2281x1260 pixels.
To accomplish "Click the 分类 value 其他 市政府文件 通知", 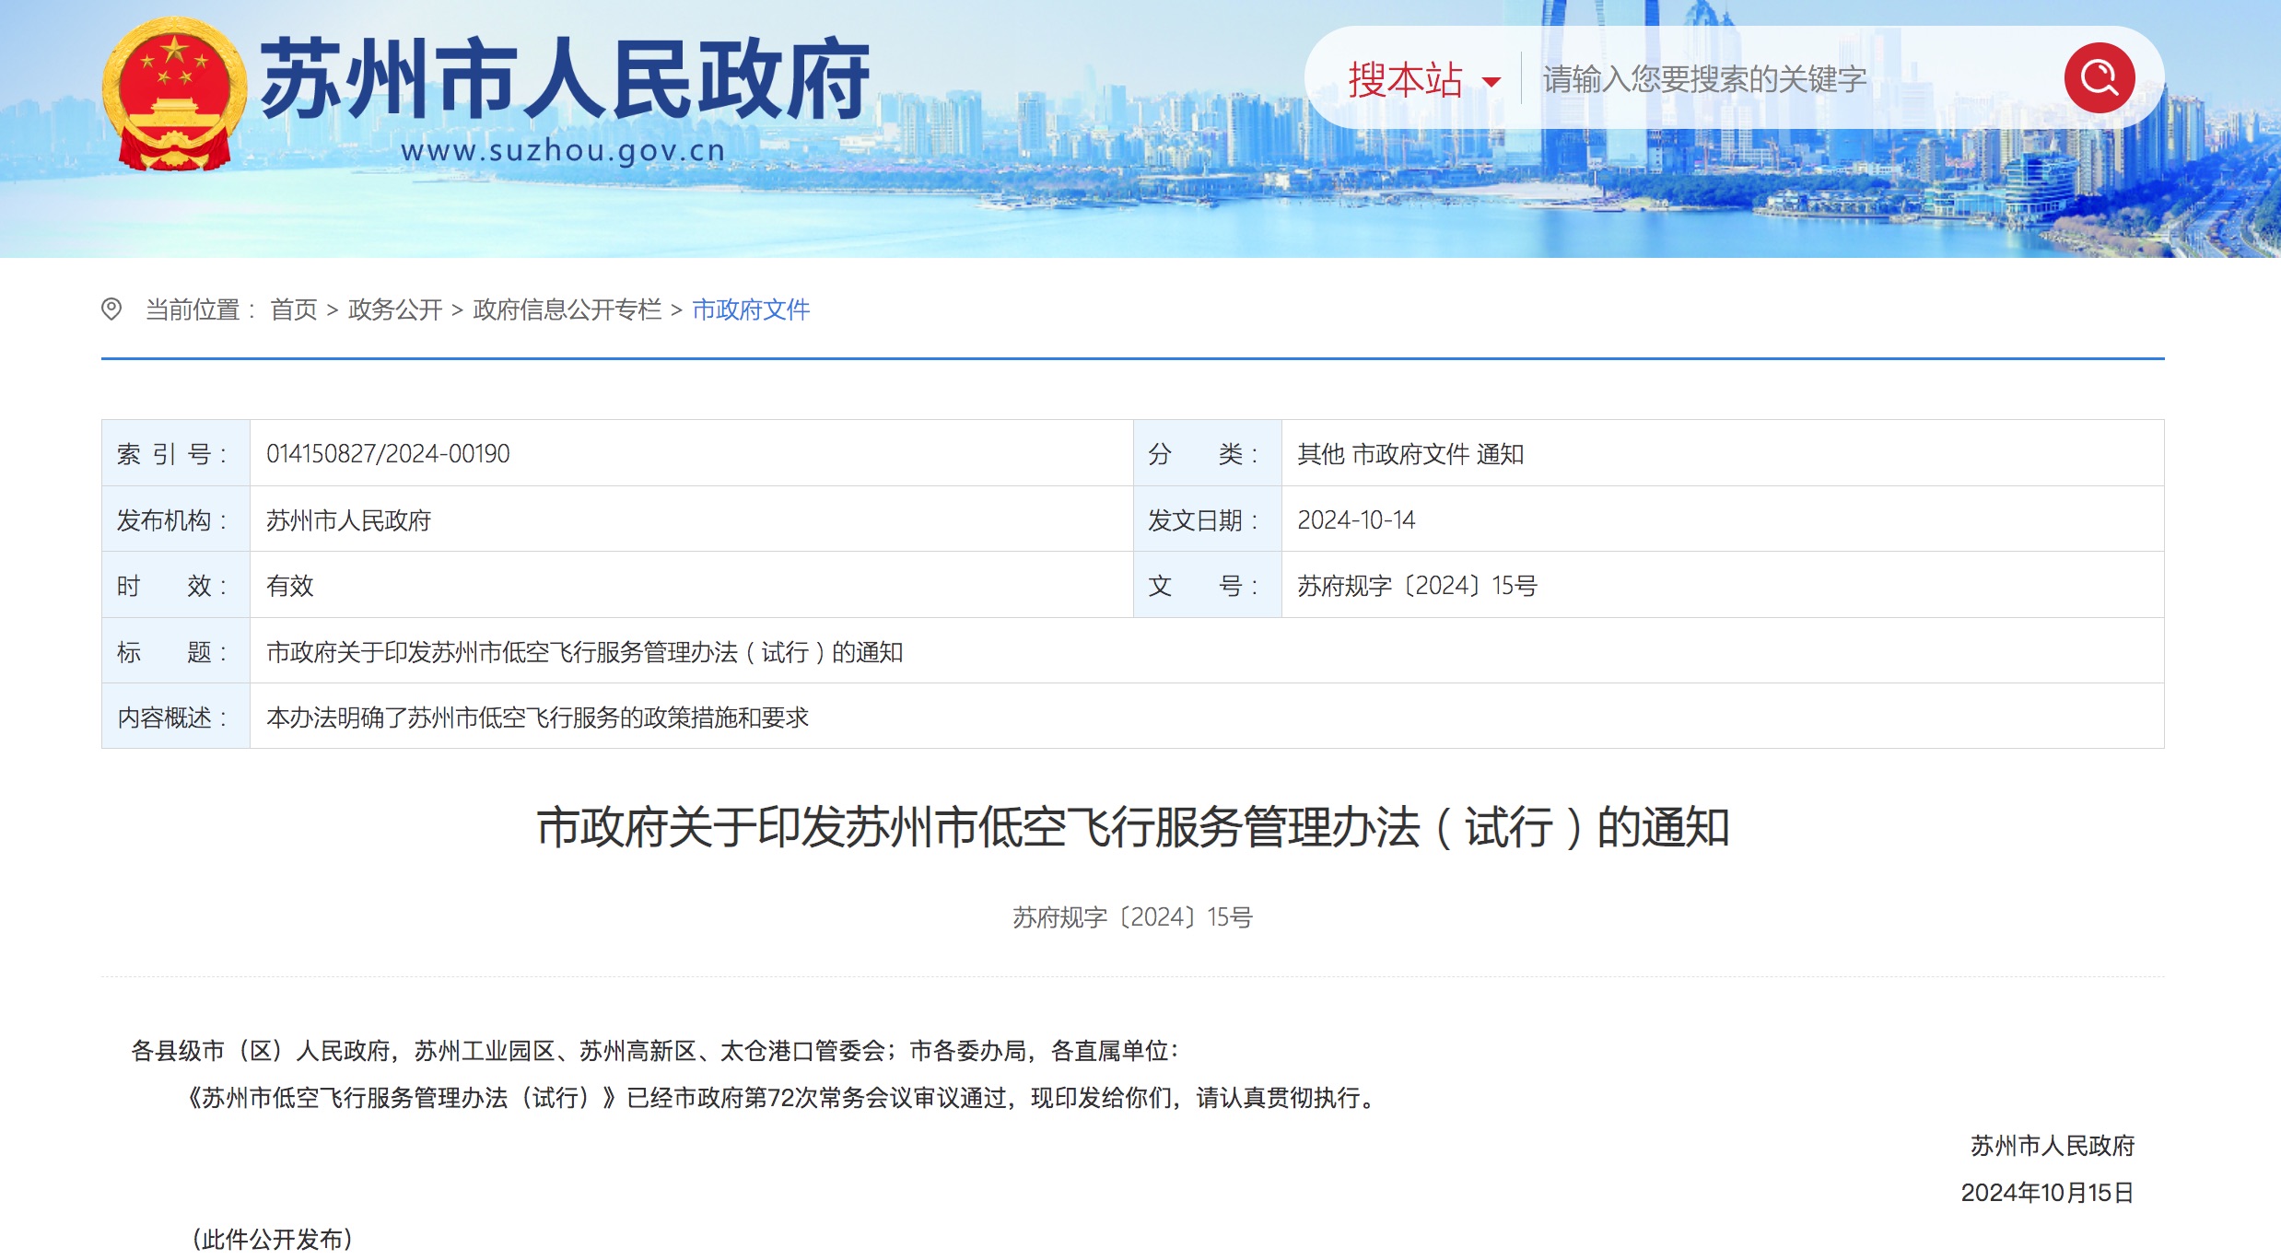I will click(1410, 454).
